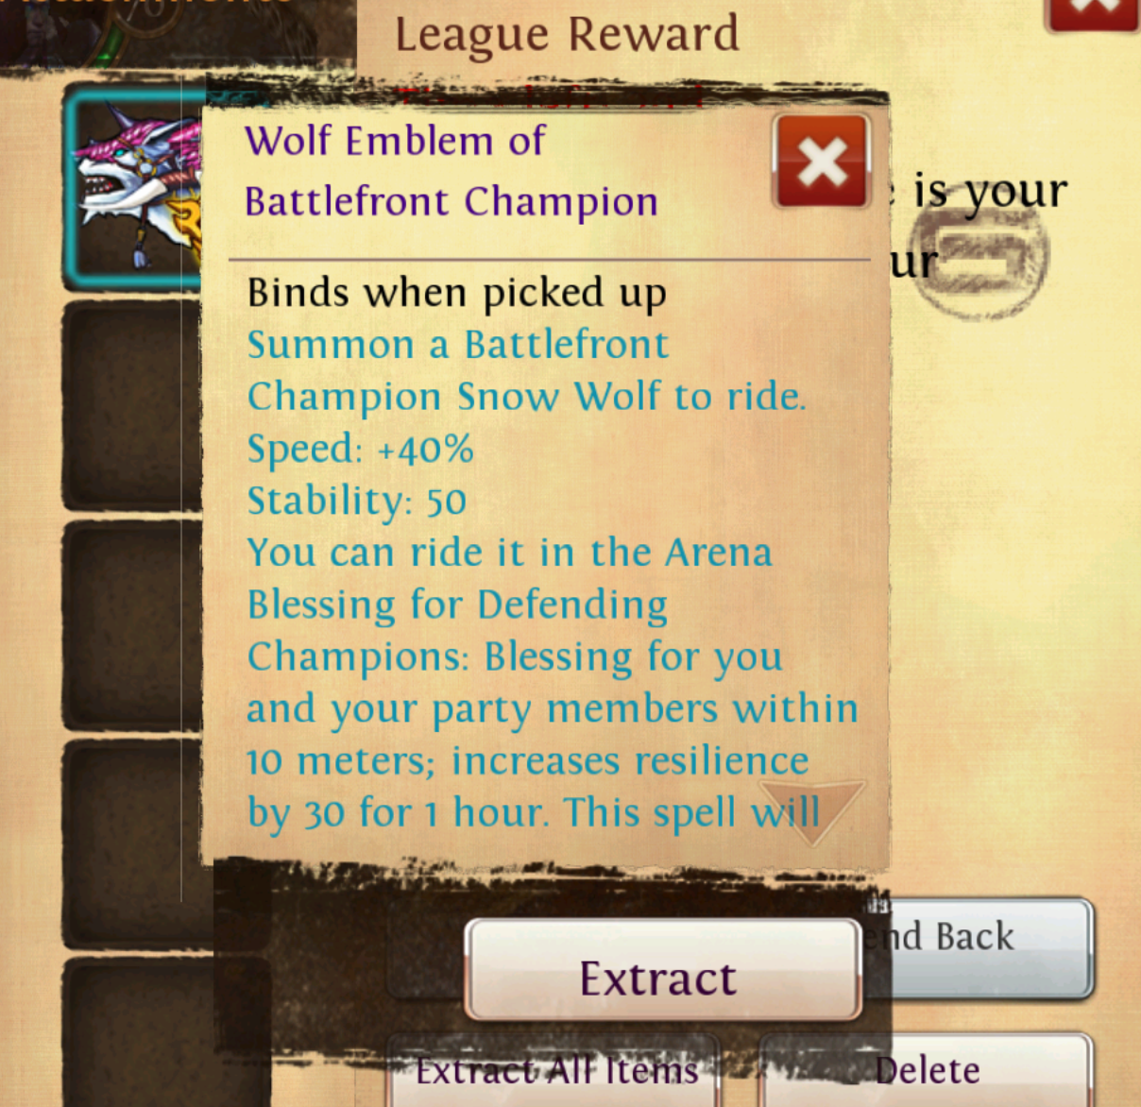Image resolution: width=1141 pixels, height=1107 pixels.
Task: Select the fourth empty attachment slot
Action: (x=132, y=844)
